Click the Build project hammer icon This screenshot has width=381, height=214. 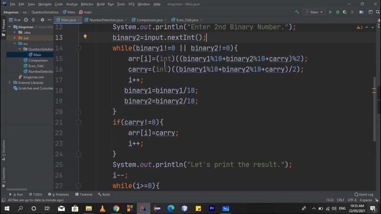tap(297, 12)
